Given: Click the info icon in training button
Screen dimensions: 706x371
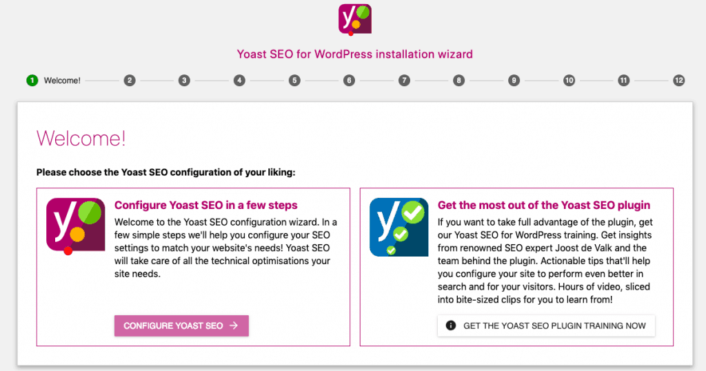Looking at the screenshot, I should pyautogui.click(x=450, y=325).
